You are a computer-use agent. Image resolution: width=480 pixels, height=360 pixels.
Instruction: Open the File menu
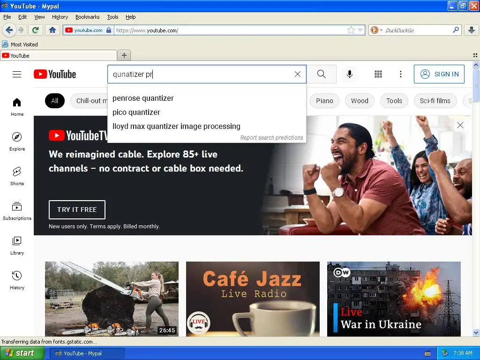pos(7,17)
